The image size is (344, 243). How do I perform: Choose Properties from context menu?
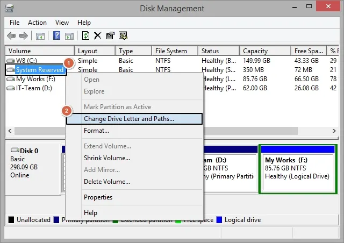coord(134,197)
